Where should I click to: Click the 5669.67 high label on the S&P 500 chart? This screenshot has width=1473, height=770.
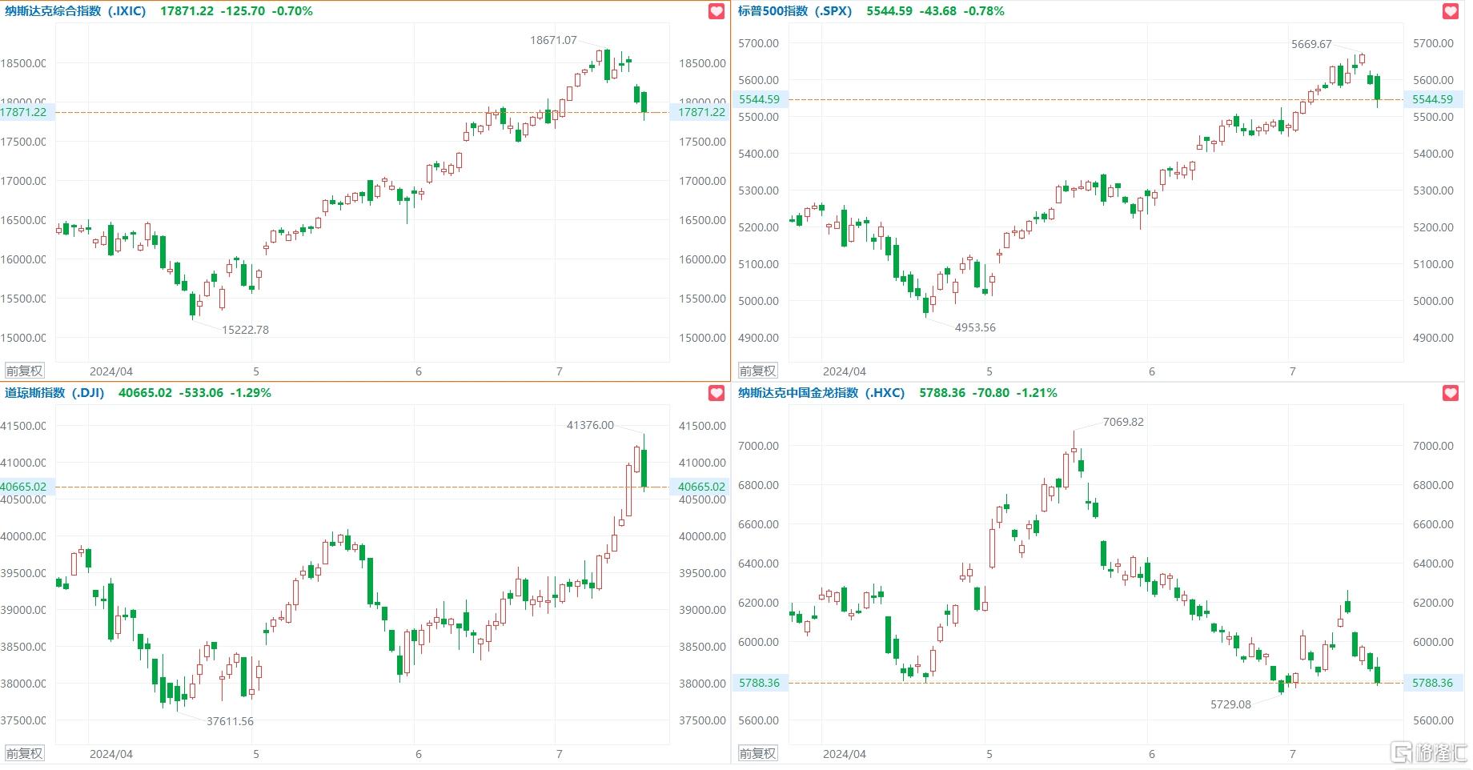click(1311, 44)
